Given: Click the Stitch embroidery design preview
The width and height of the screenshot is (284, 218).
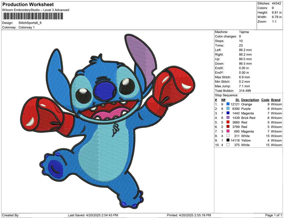Looking at the screenshot, I should coord(108,121).
